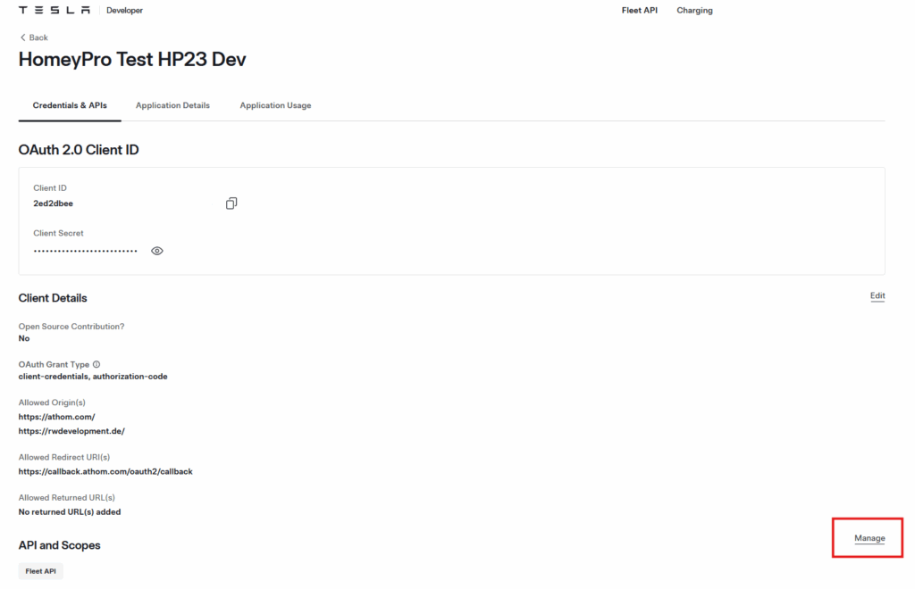Click the Allowed Redirect URI(s) label
The width and height of the screenshot is (915, 589).
64,457
